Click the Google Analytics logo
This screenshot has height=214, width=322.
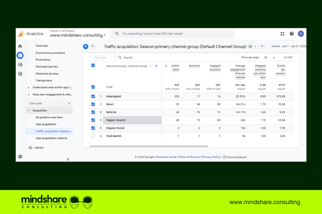coord(20,34)
